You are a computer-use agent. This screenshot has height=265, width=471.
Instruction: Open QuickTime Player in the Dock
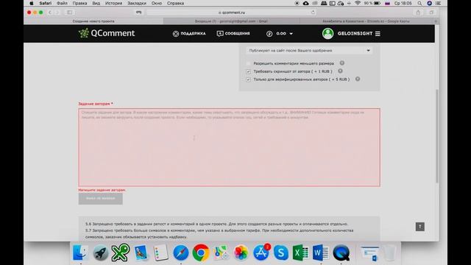pyautogui.click(x=341, y=252)
